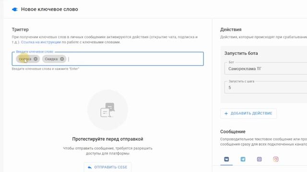Click the chat bubbles placeholder illustration
Image resolution: width=307 pixels, height=172 pixels.
(107, 110)
